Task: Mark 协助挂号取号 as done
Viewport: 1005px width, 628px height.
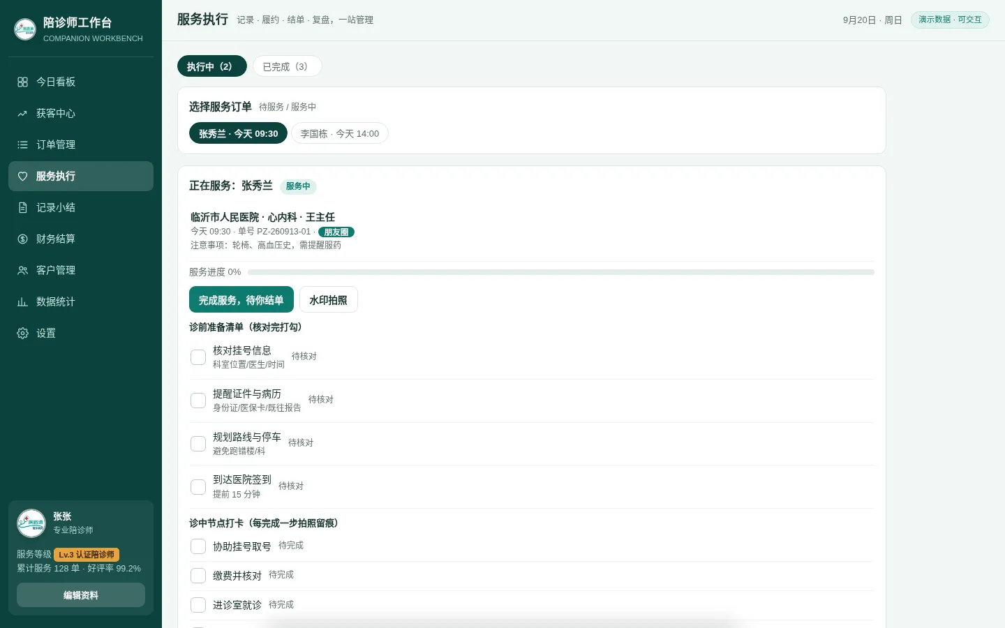Action: pos(198,546)
